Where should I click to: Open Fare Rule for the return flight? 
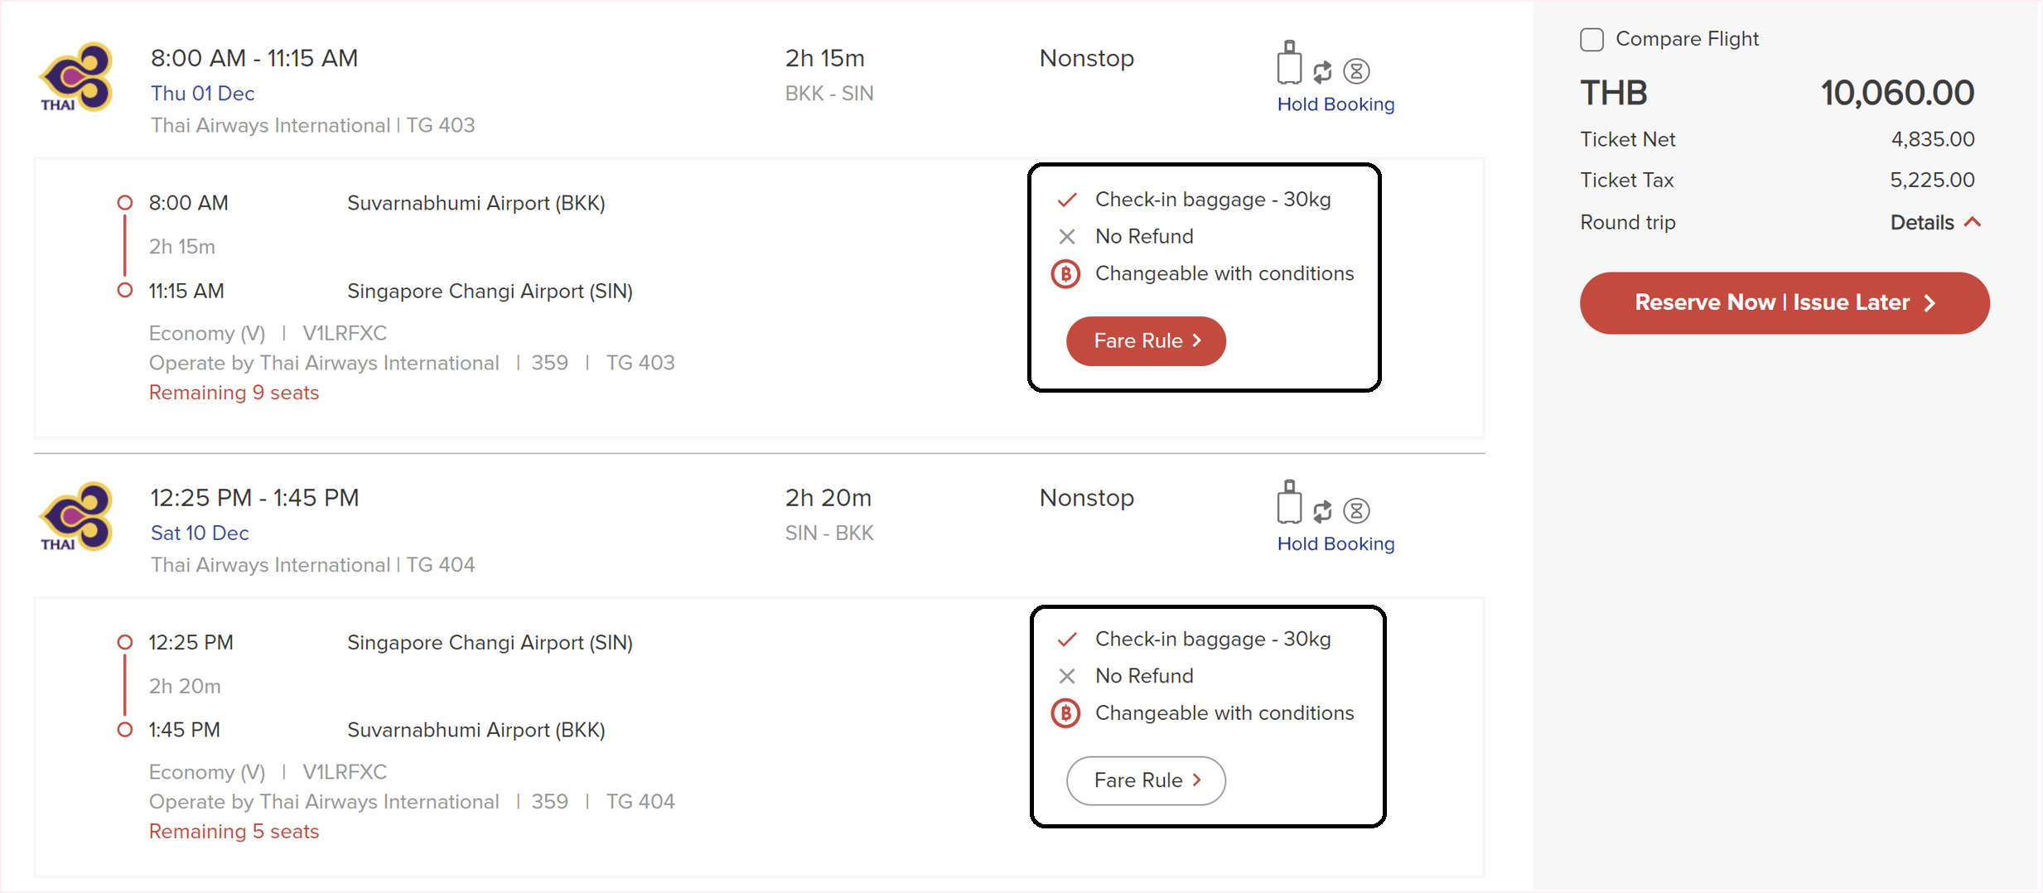(x=1146, y=780)
